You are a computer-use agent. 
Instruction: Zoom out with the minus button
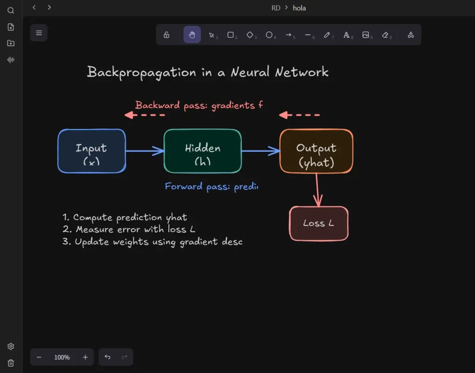(39, 357)
